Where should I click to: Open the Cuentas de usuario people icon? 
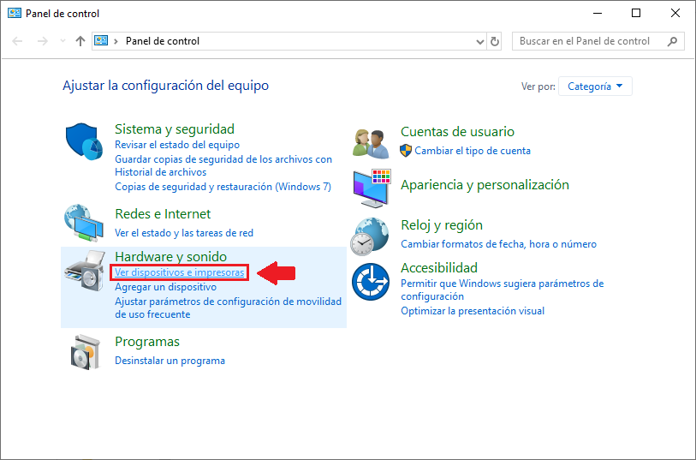(371, 143)
